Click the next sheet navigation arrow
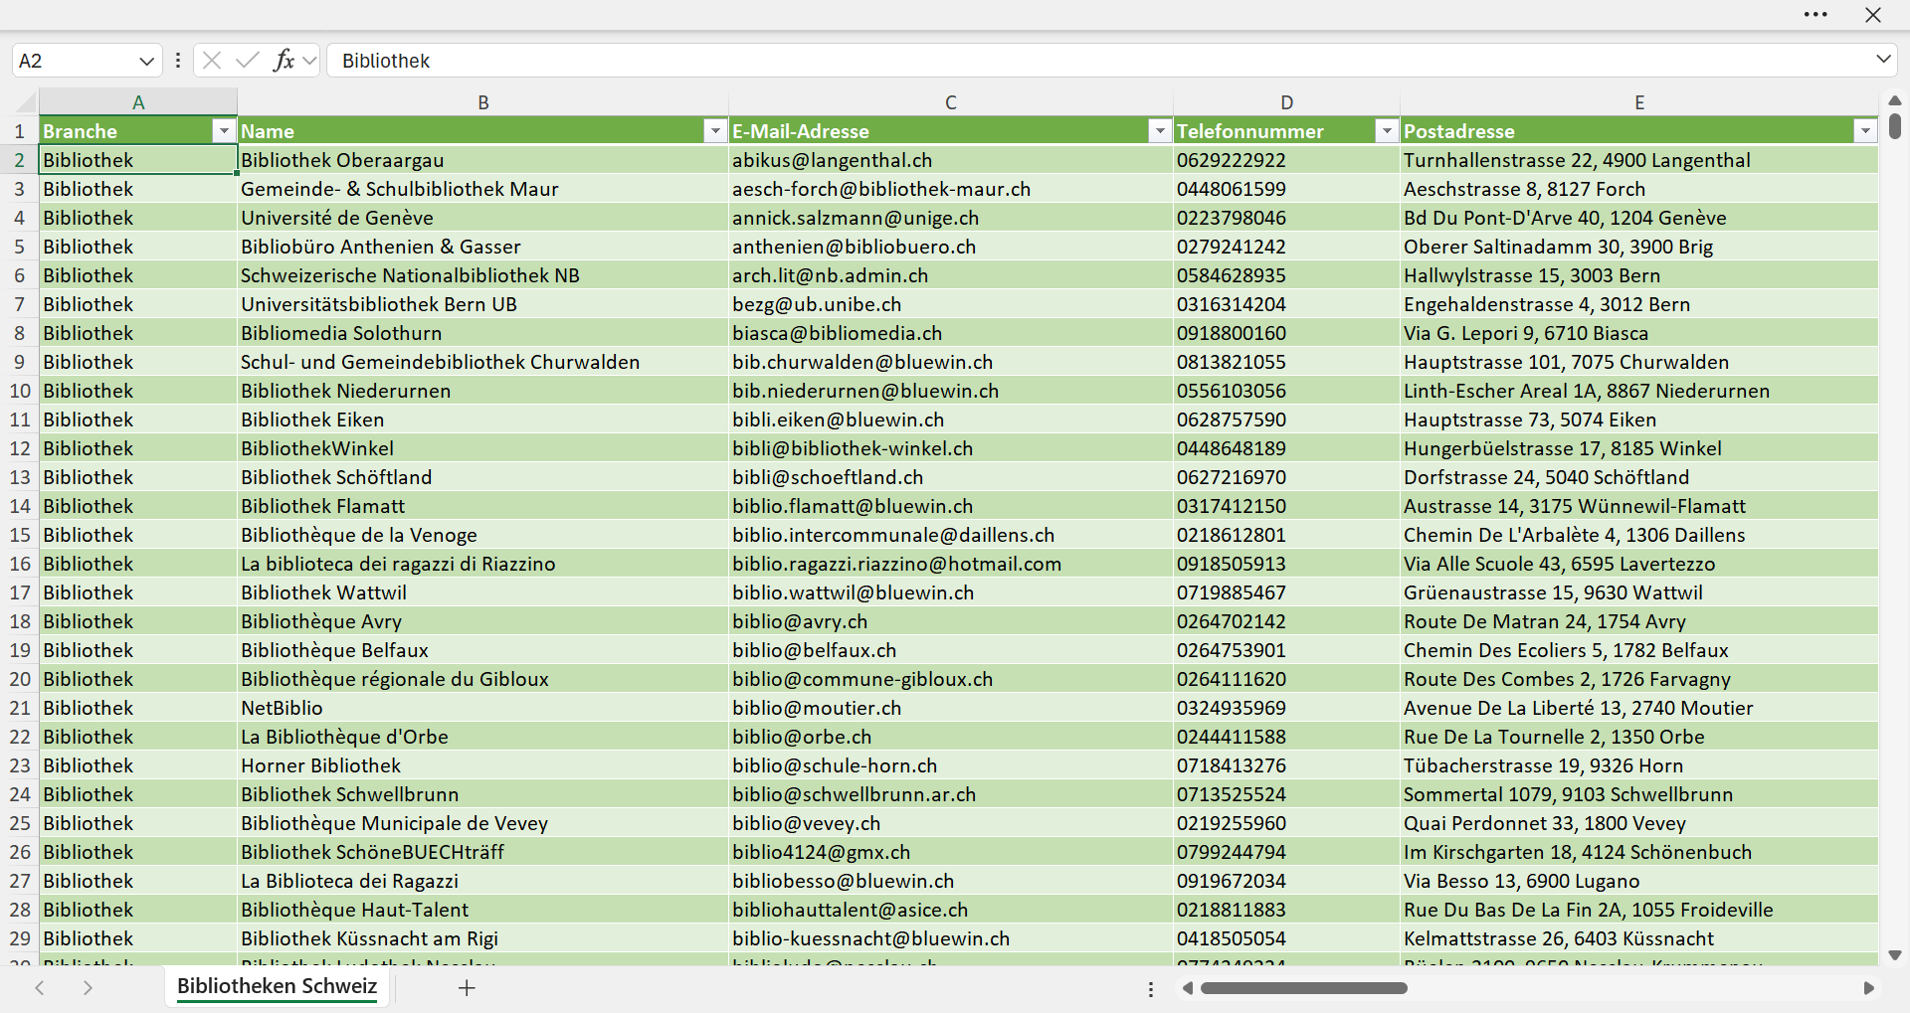 pyautogui.click(x=88, y=987)
